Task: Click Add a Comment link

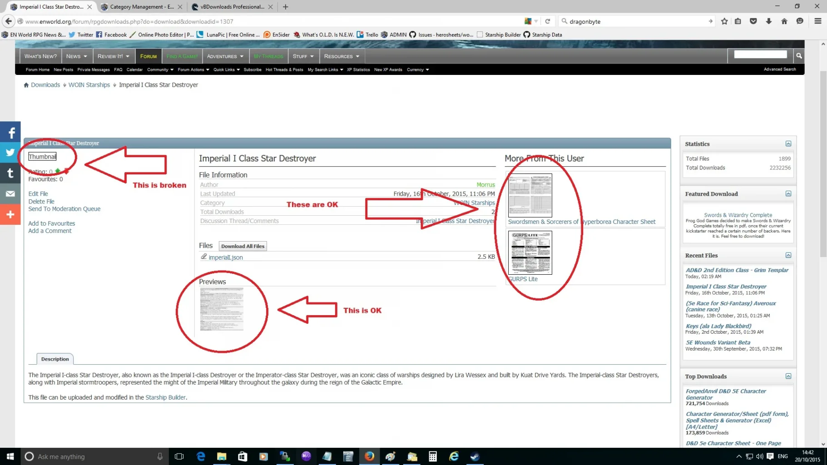Action: tap(50, 231)
